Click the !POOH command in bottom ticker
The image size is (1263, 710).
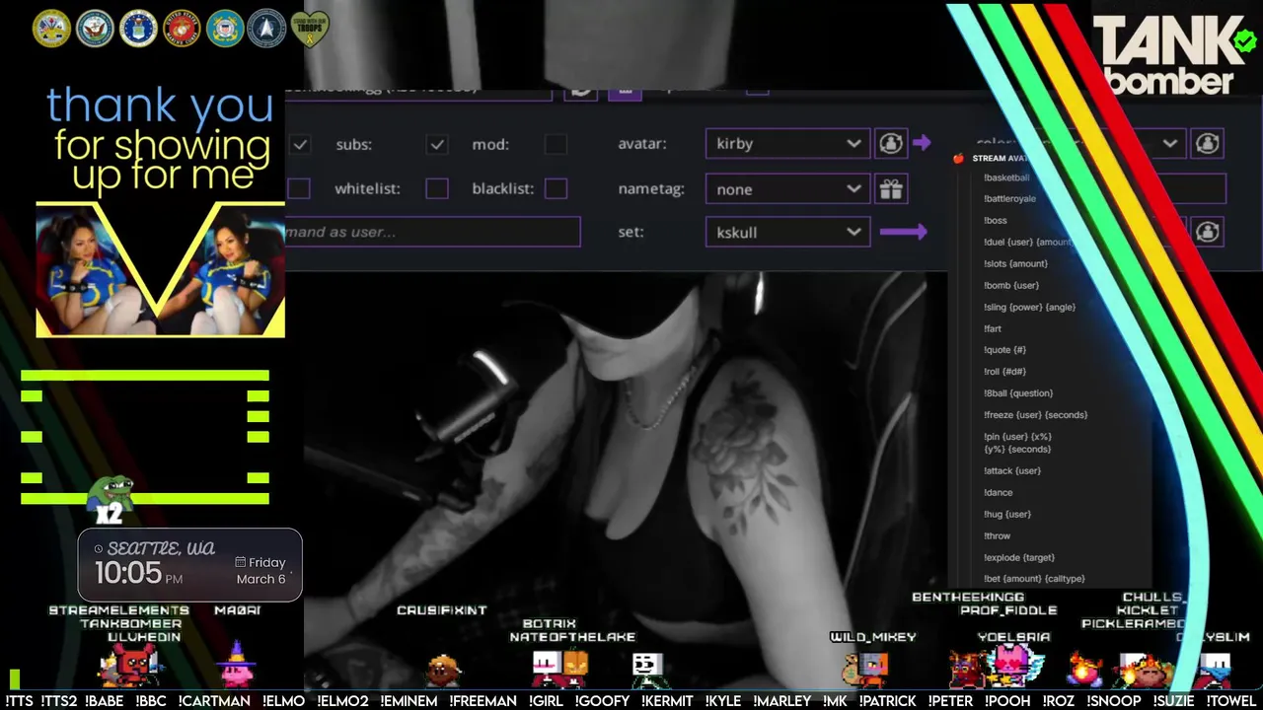(x=1007, y=701)
